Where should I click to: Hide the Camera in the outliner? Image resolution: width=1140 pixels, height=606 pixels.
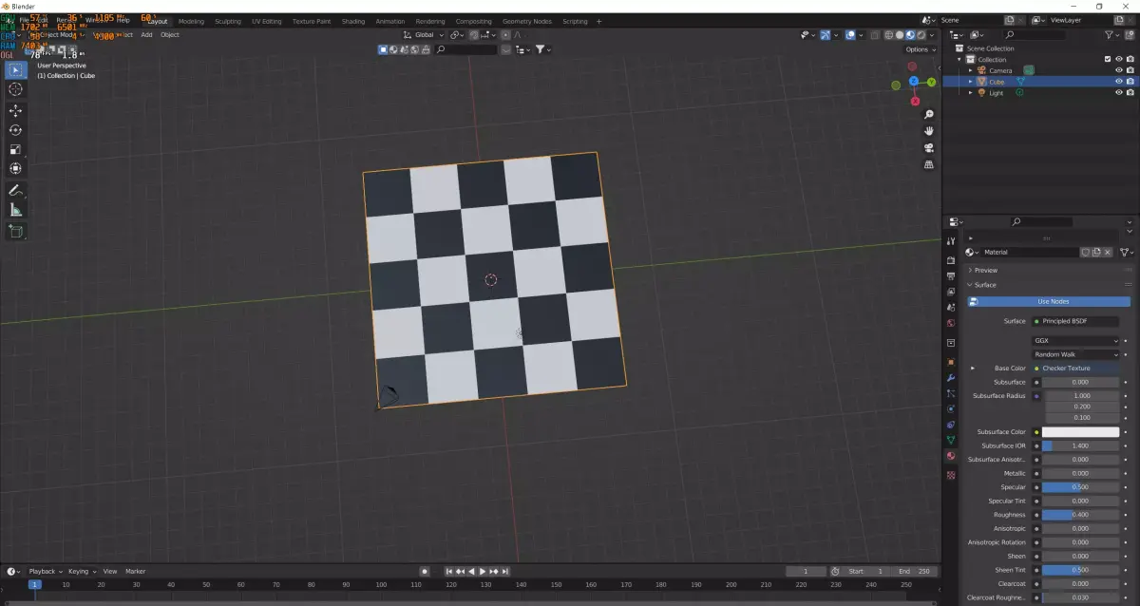pos(1119,70)
